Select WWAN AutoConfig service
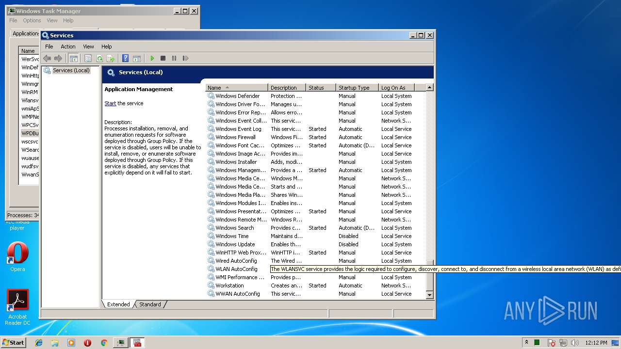The height and width of the screenshot is (349, 621). (315, 294)
